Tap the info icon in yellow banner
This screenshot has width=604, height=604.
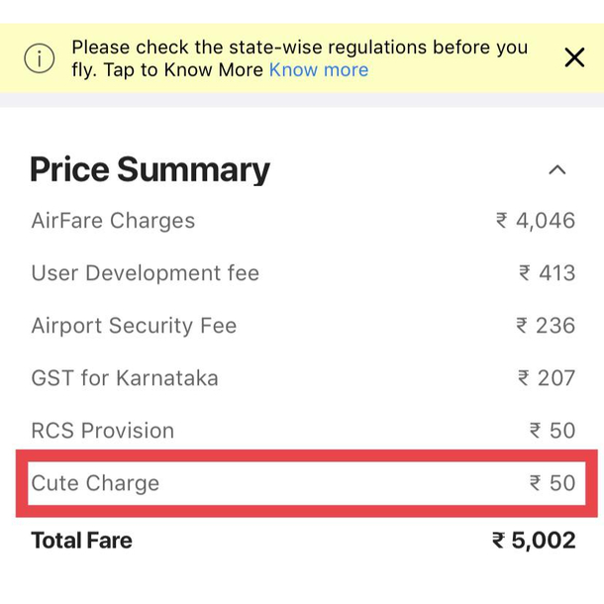tap(40, 58)
